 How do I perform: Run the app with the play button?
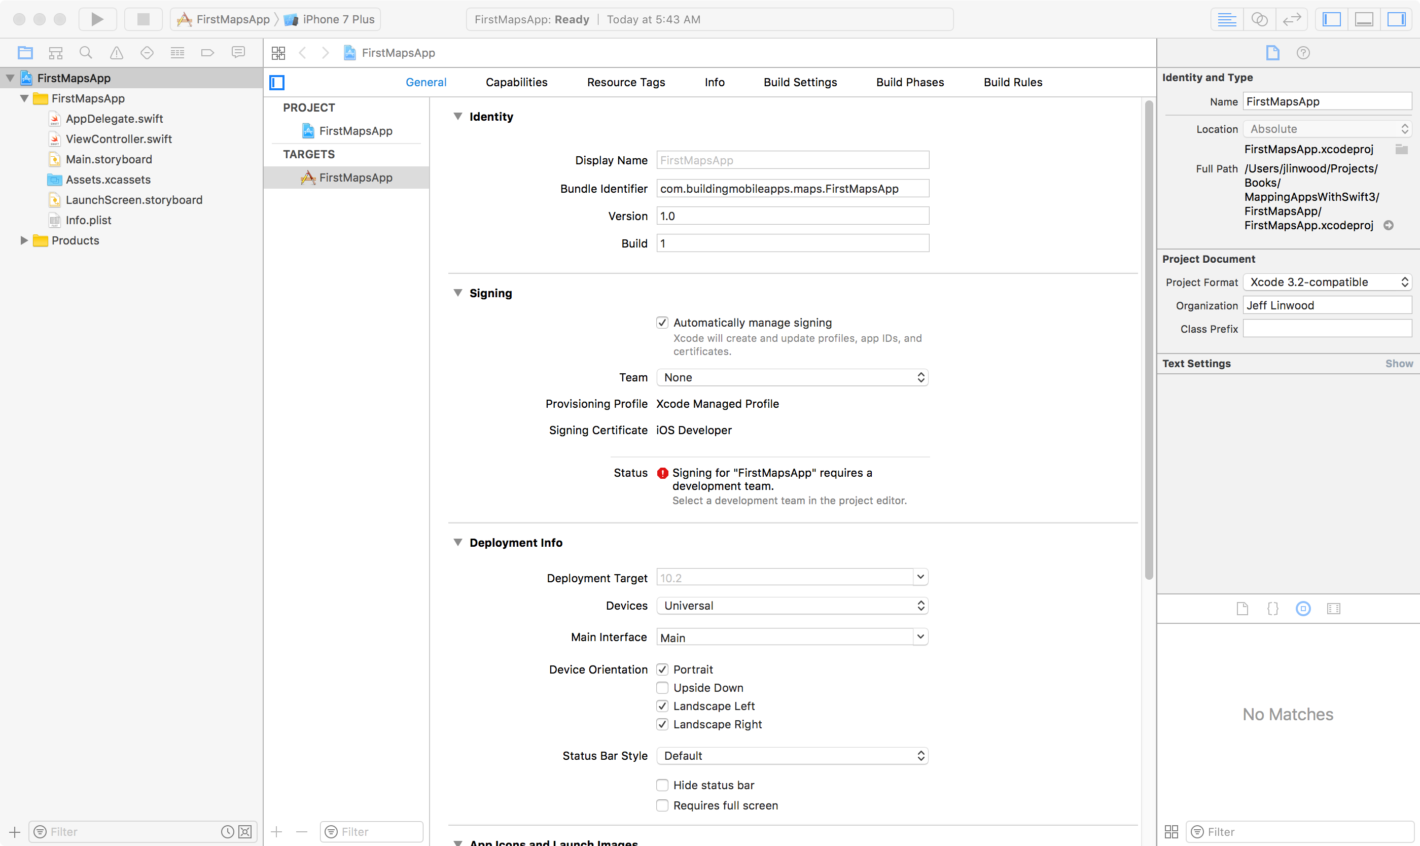pyautogui.click(x=97, y=19)
